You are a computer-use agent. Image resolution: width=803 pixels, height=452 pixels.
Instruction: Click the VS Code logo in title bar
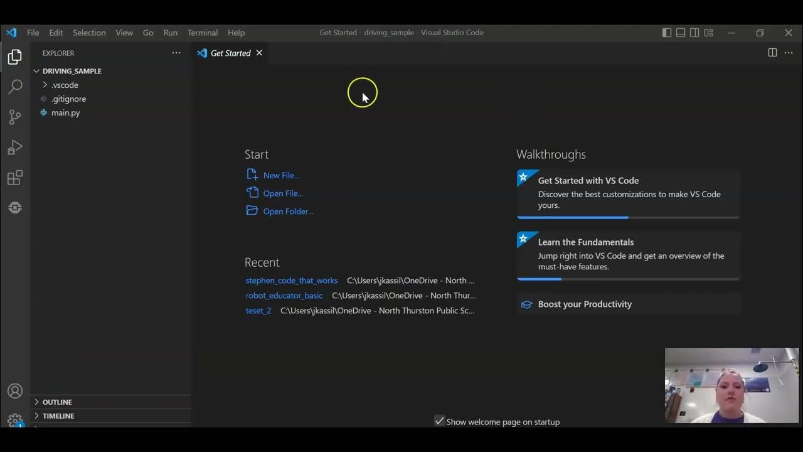(x=11, y=33)
